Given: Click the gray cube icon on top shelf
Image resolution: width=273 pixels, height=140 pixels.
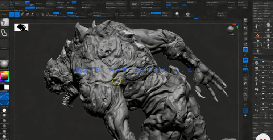Looking at the screenshot, I should pyautogui.click(x=188, y=14).
